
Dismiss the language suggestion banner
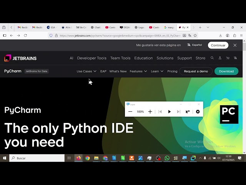coord(235,45)
